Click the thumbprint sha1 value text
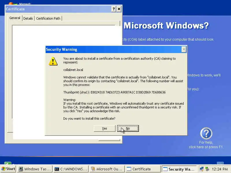Image resolution: width=231 pixels, height=173 pixels. tap(128, 92)
